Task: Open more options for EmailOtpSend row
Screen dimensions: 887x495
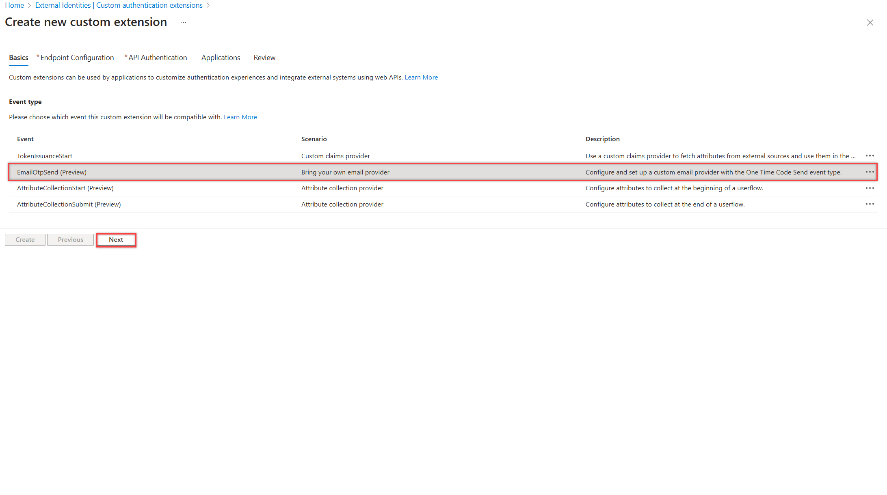Action: click(870, 172)
